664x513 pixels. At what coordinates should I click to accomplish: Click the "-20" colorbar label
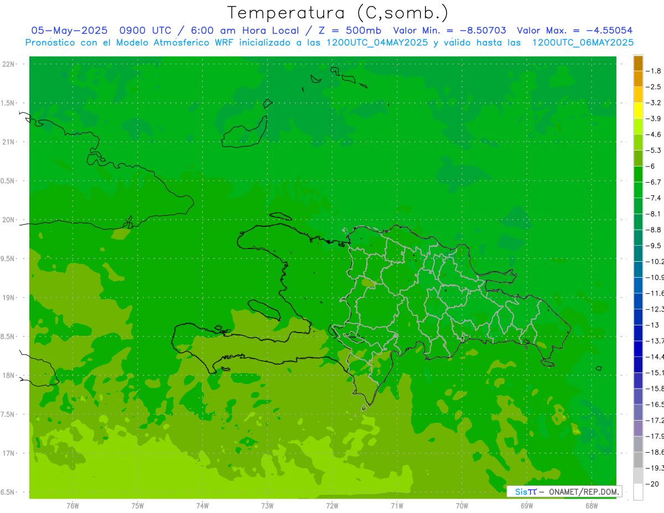pyautogui.click(x=652, y=484)
